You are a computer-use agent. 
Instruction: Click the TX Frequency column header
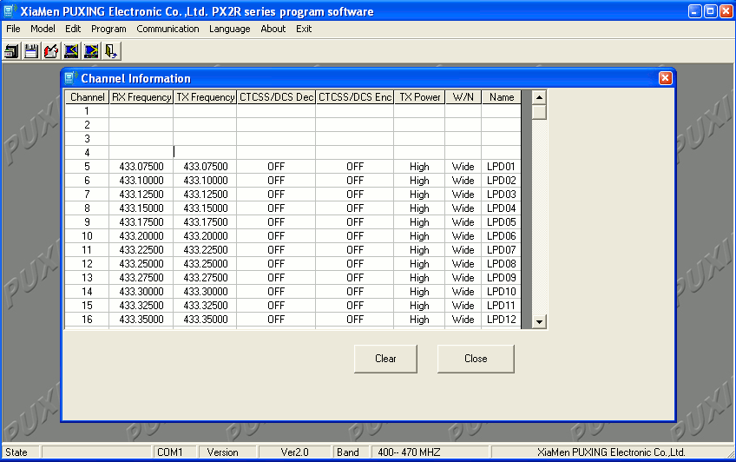click(205, 97)
